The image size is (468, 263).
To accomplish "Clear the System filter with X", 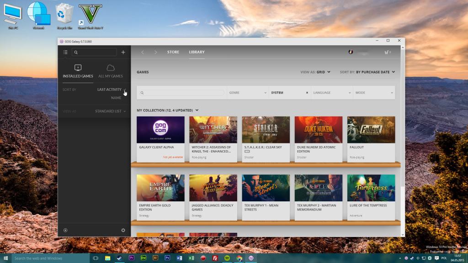I will click(x=307, y=93).
